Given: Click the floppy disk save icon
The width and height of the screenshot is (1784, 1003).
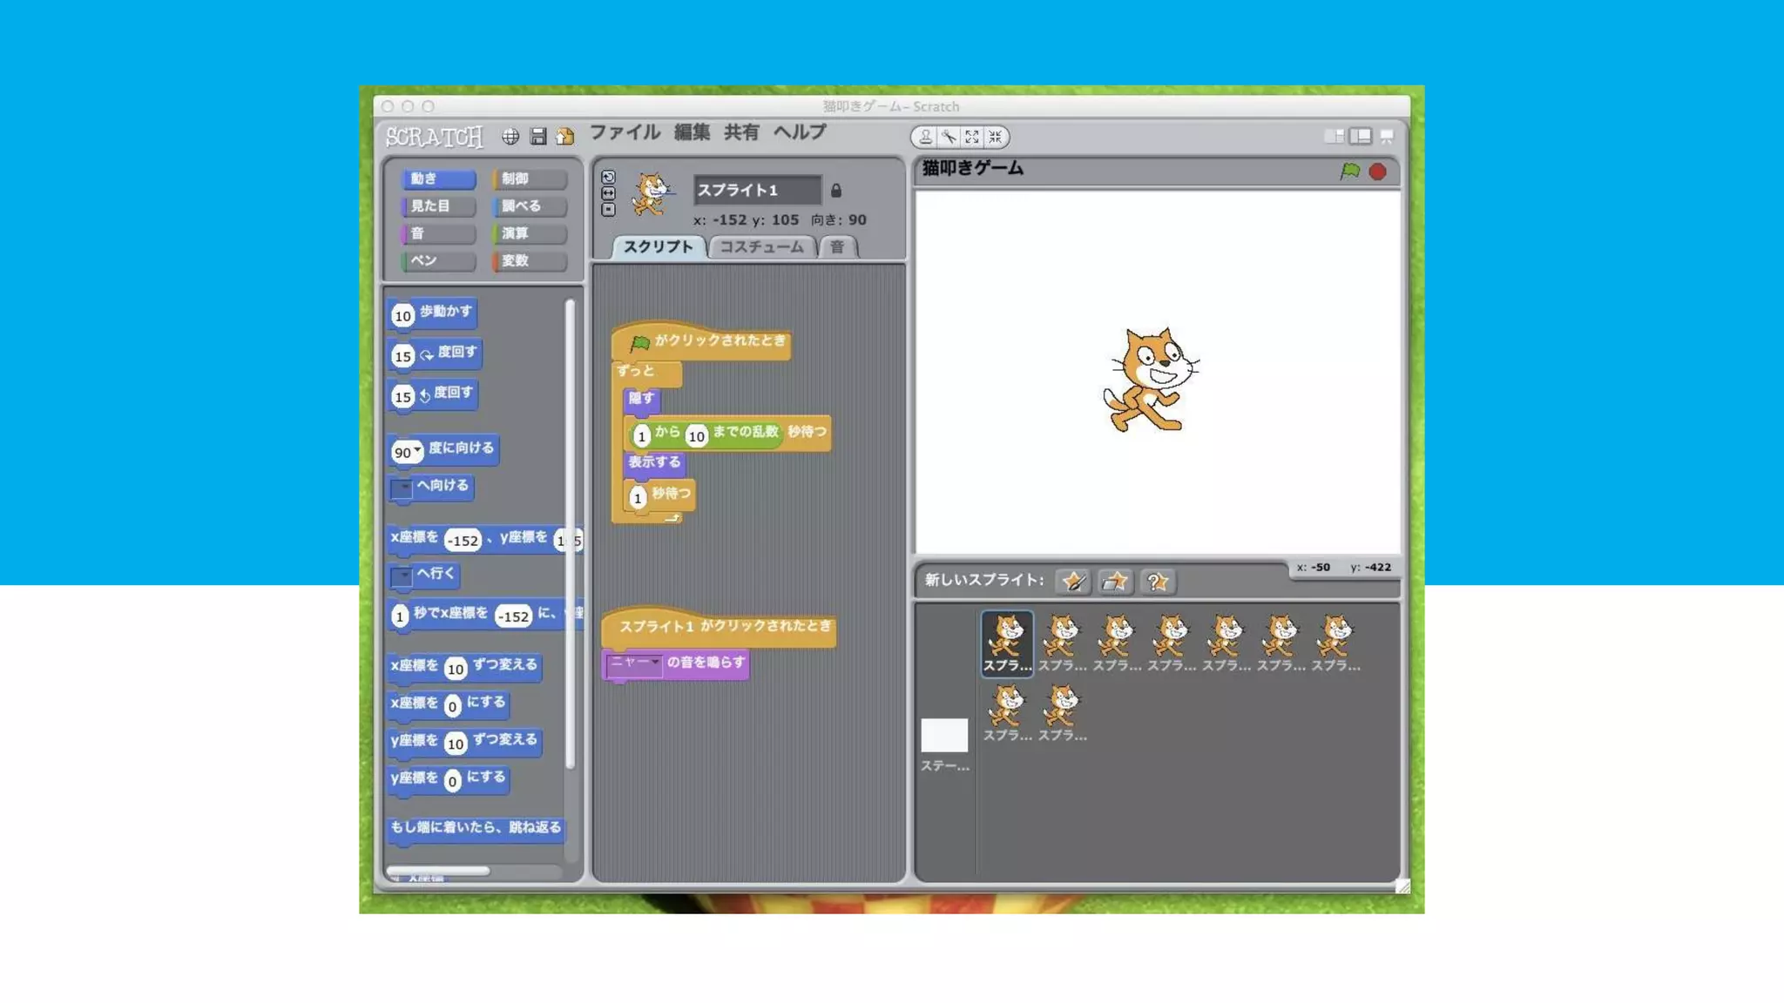Looking at the screenshot, I should [x=537, y=137].
